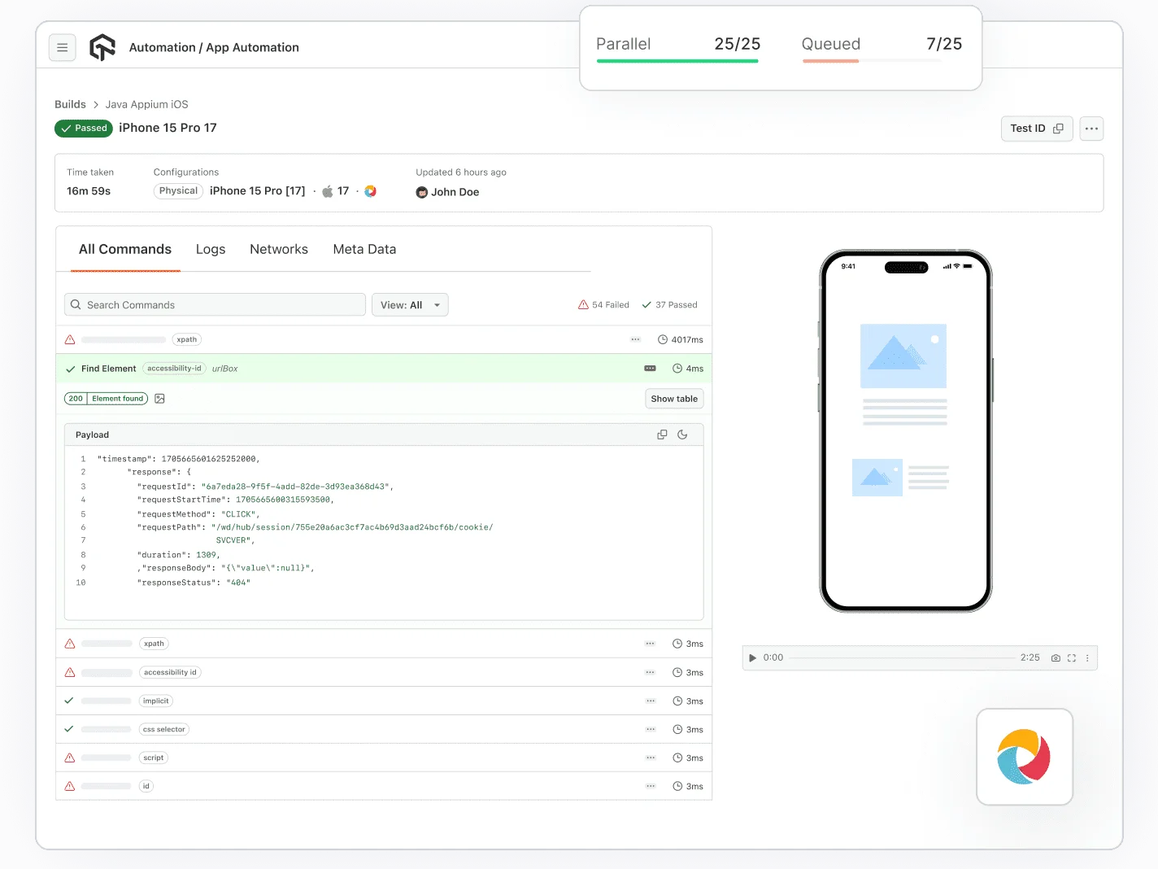This screenshot has height=869, width=1158.
Task: Filter commands by 37 Passed
Action: pos(669,304)
